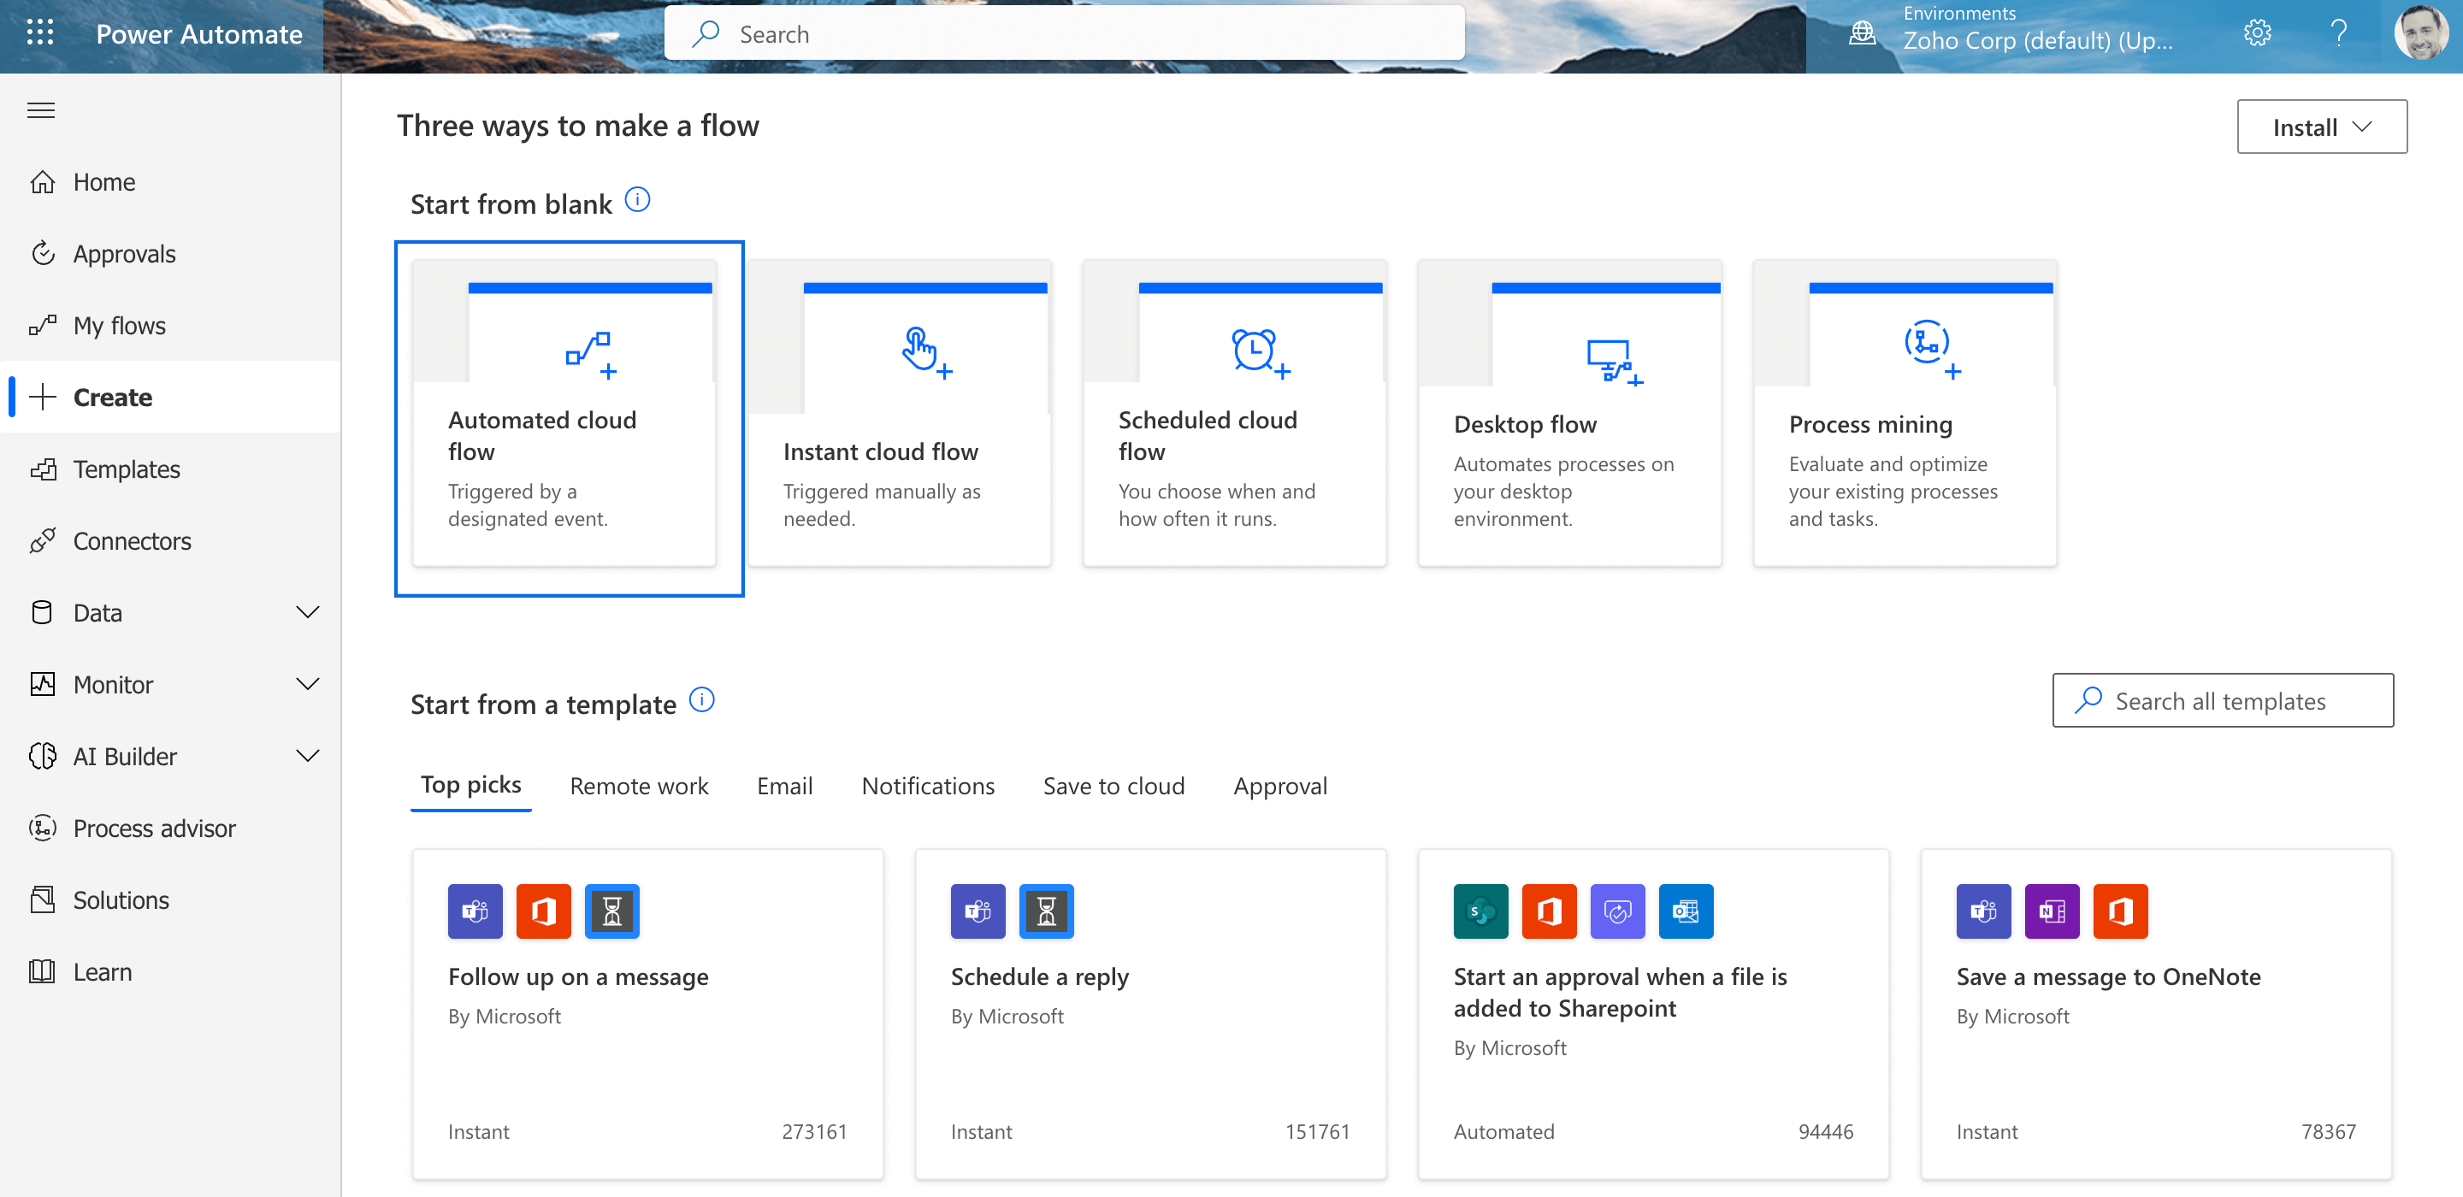Open the Help question mark icon
2463x1197 pixels.
2339,33
